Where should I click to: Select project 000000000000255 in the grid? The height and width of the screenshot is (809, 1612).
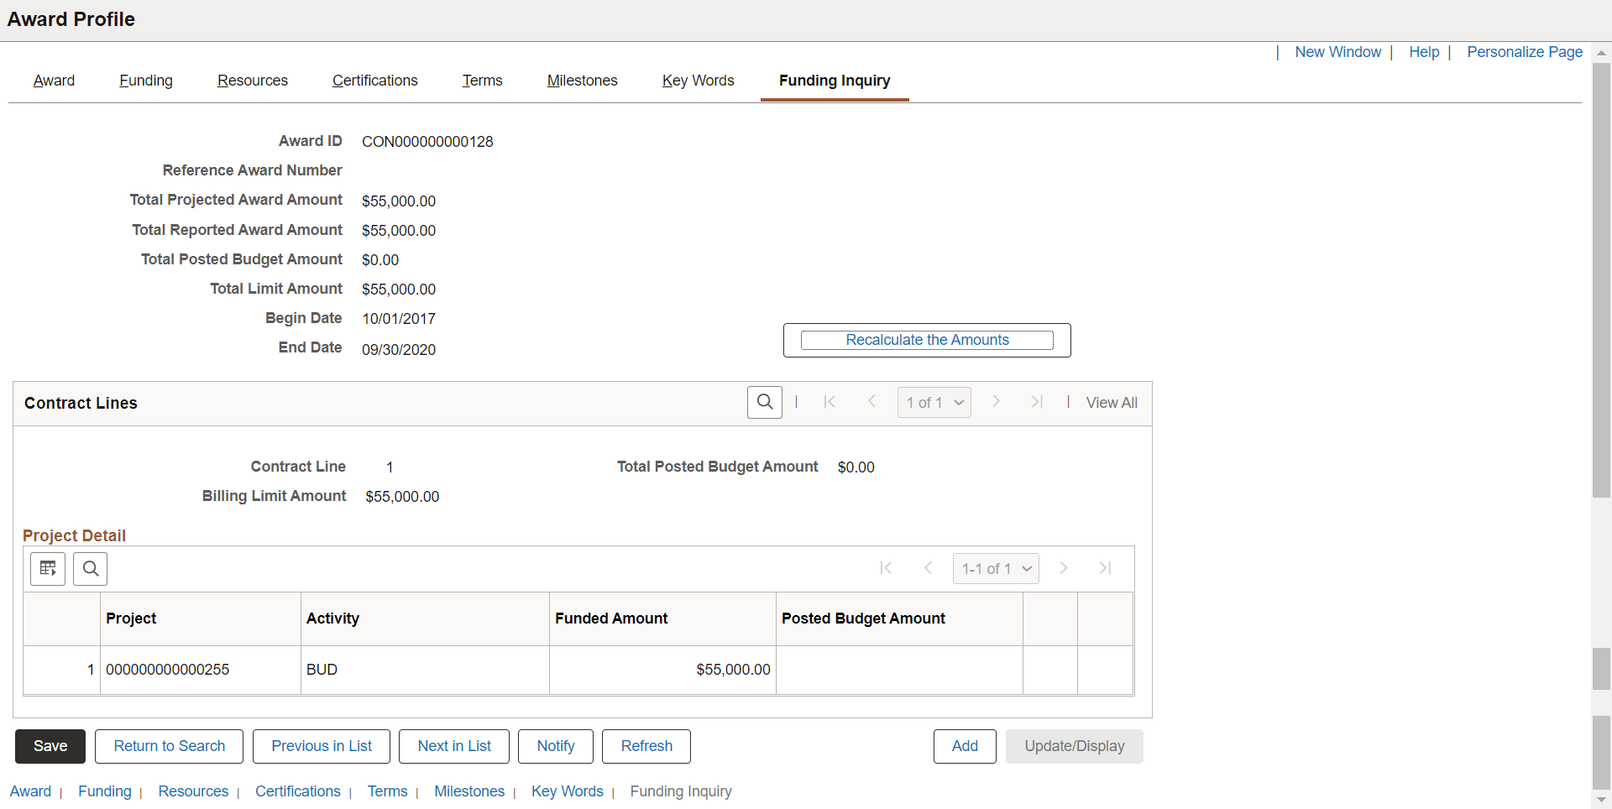tap(167, 670)
